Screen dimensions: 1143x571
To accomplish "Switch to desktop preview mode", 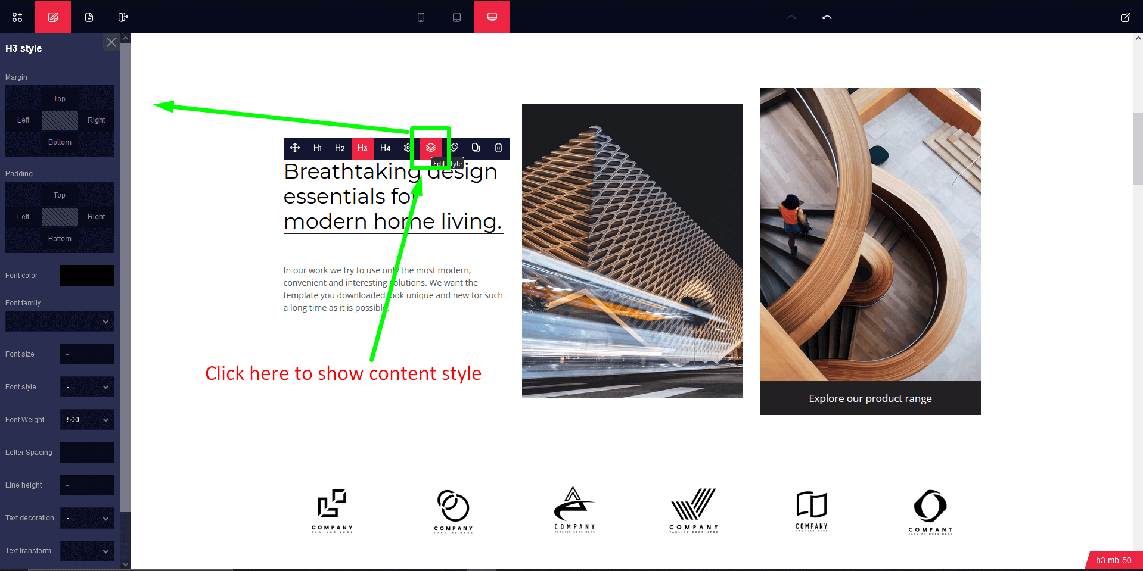I will [x=492, y=17].
